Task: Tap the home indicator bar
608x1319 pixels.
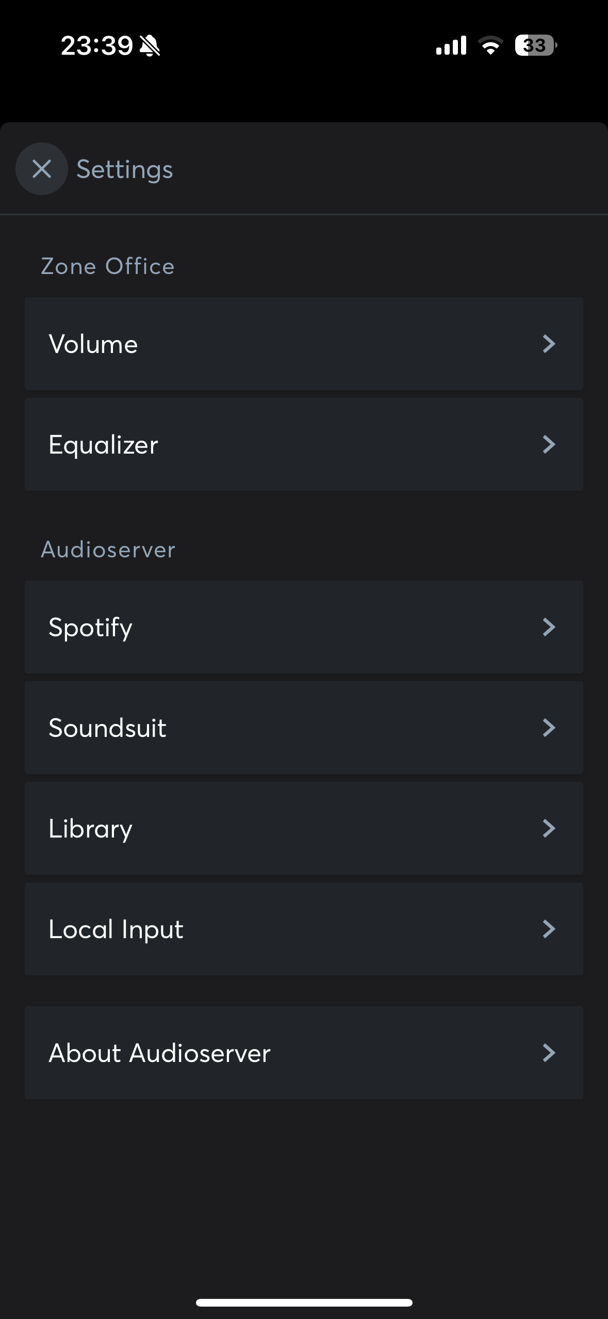Action: click(x=304, y=1302)
